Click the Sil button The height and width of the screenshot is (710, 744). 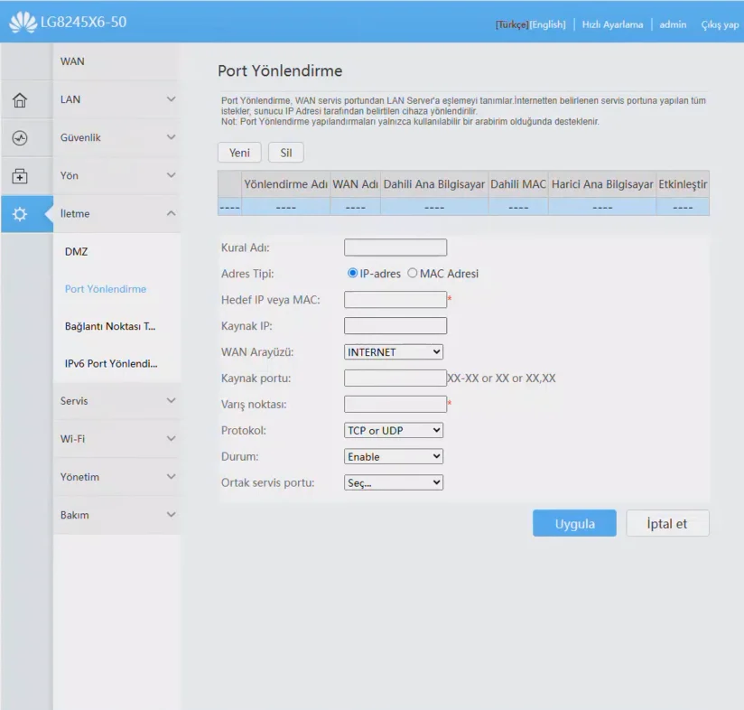(285, 153)
